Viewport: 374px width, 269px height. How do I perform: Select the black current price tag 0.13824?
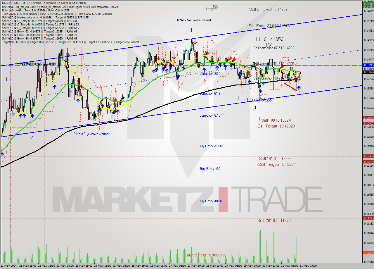click(368, 72)
